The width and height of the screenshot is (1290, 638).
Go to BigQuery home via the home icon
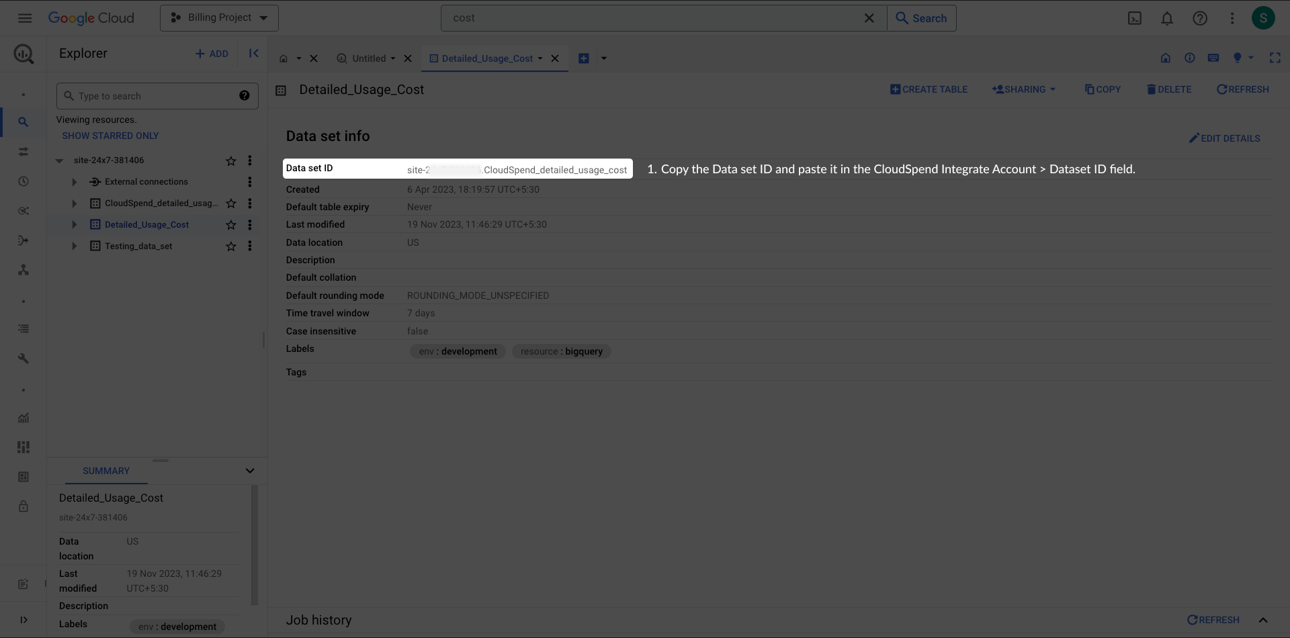pyautogui.click(x=1166, y=58)
